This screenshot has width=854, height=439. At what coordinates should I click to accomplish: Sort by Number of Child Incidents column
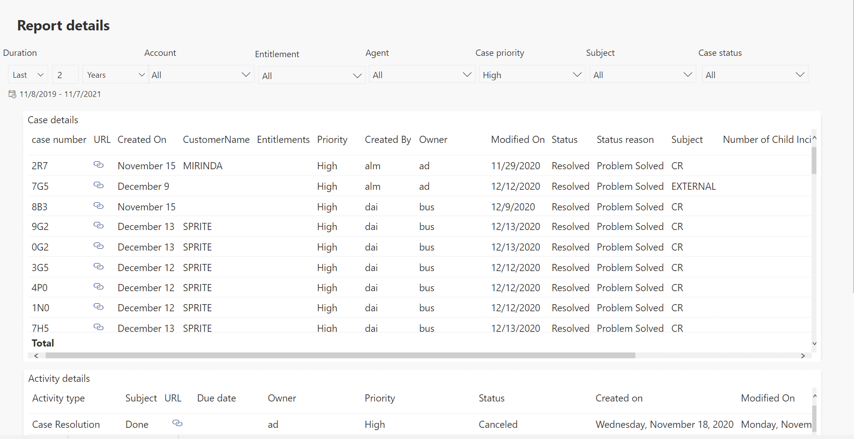[767, 140]
